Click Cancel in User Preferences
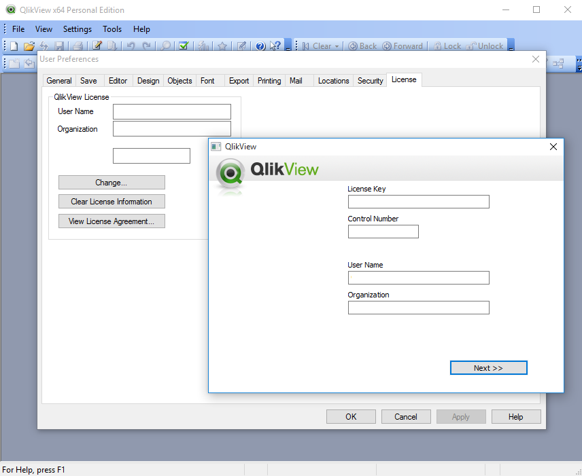 pos(406,417)
